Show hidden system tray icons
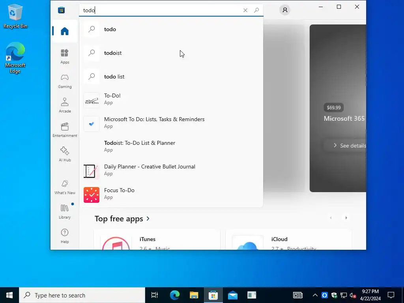404x303 pixels. point(315,295)
